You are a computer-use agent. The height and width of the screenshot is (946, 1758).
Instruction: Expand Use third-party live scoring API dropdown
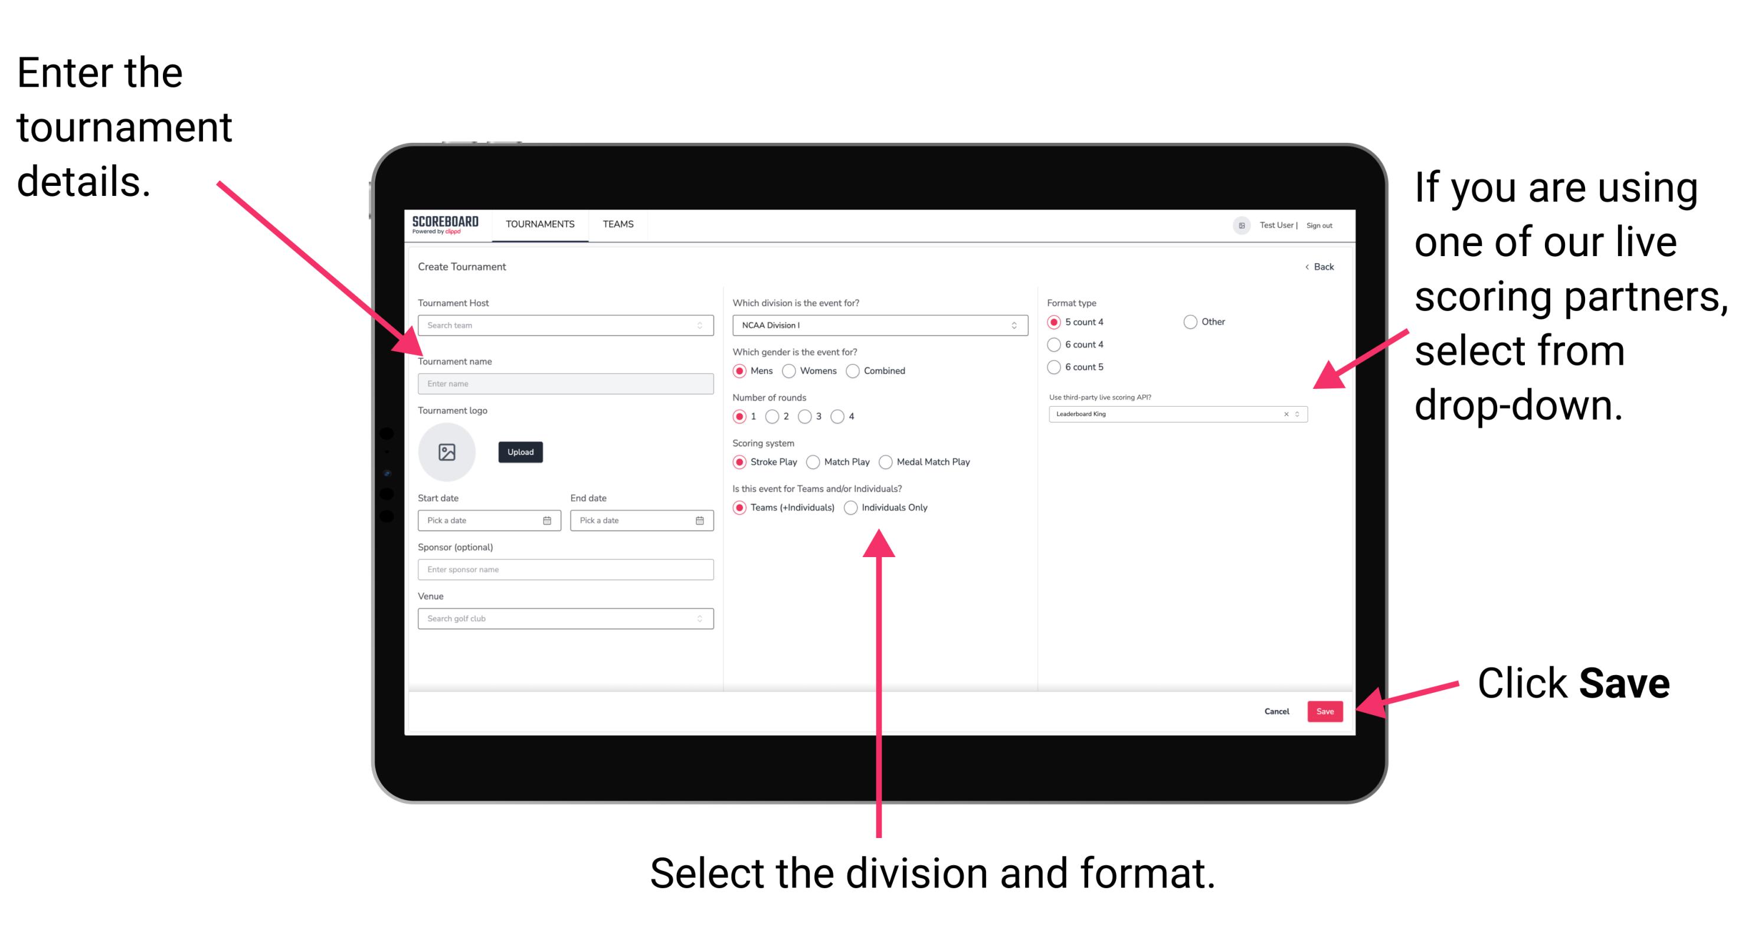[x=1300, y=415]
